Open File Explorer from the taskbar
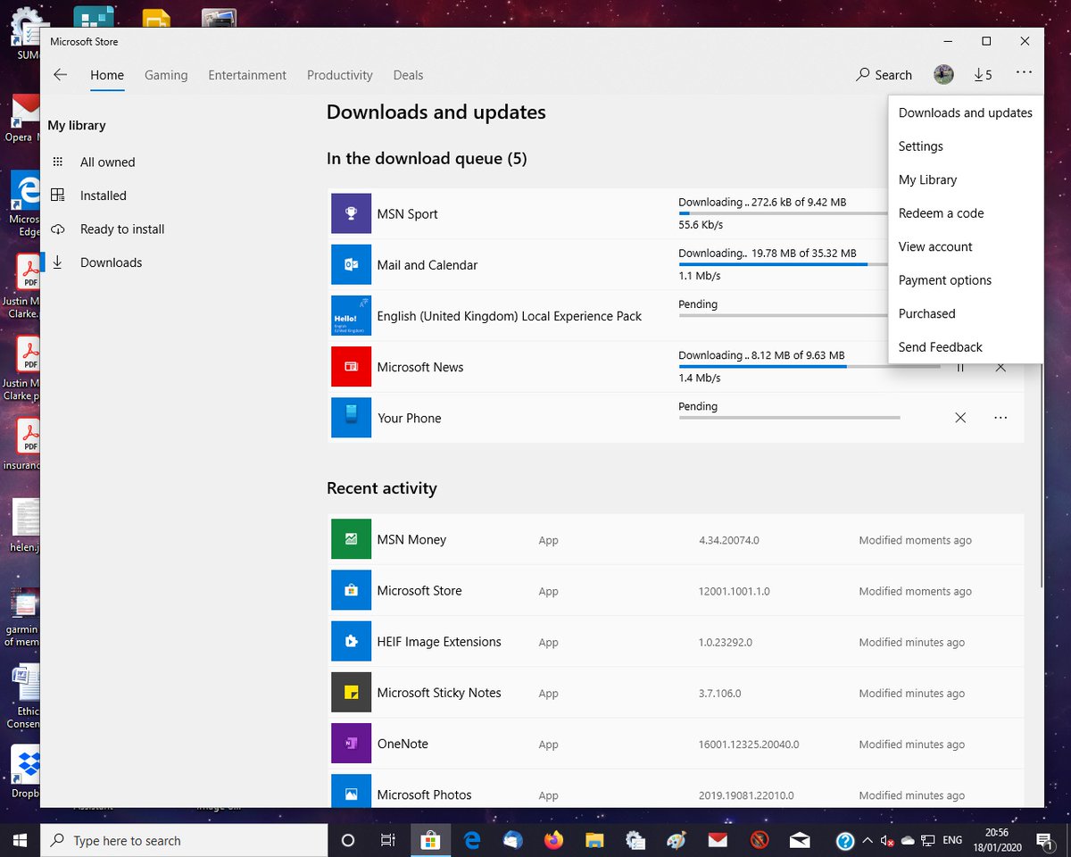Viewport: 1071px width, 857px height. click(594, 840)
